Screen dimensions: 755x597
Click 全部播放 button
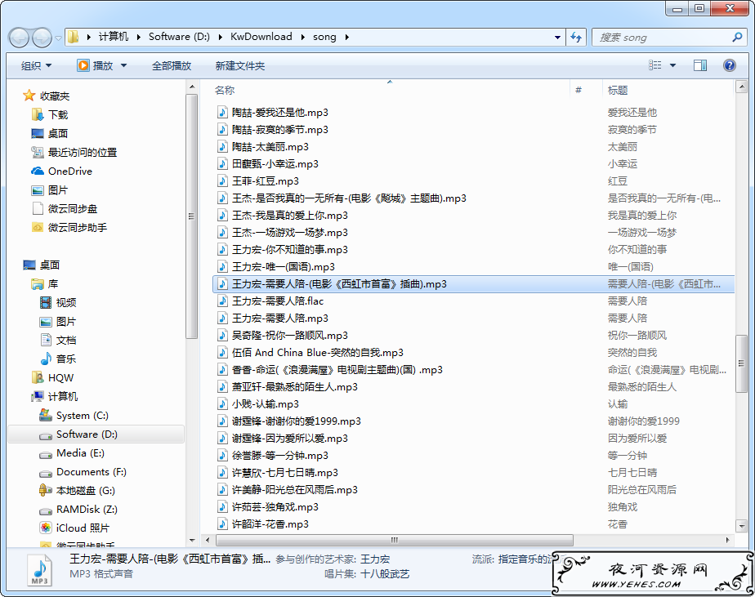[x=172, y=66]
